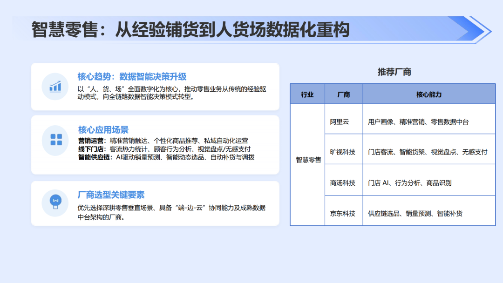The image size is (503, 283).
Task: Click the 营销运营 bold label line
Action: [163, 141]
